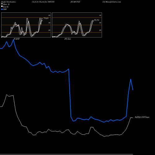Click the 80 level marker in FAST chart
This screenshot has width=155, height=155.
click(49, 15)
